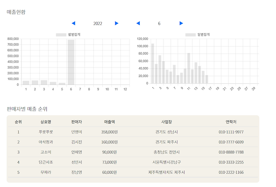The width and height of the screenshot is (276, 187).
Task: Click the 경기도 파주시 location cell
Action: [166, 142]
